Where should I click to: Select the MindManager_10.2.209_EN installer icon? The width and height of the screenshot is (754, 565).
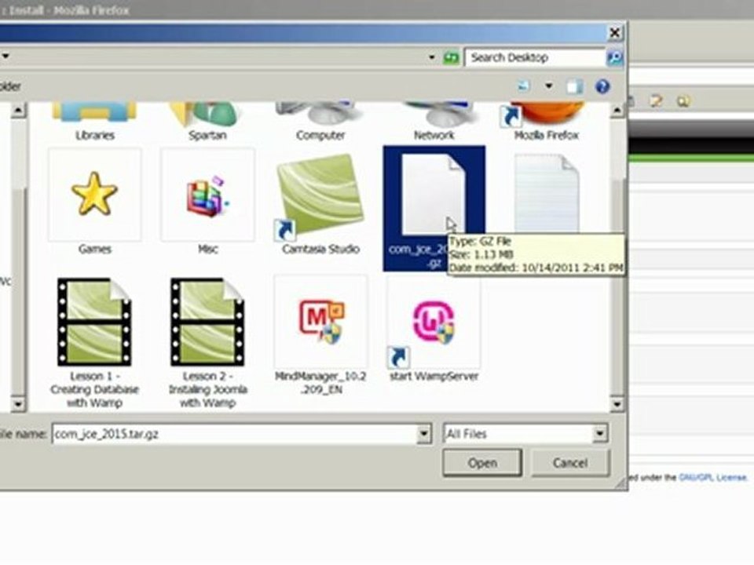[x=321, y=321]
